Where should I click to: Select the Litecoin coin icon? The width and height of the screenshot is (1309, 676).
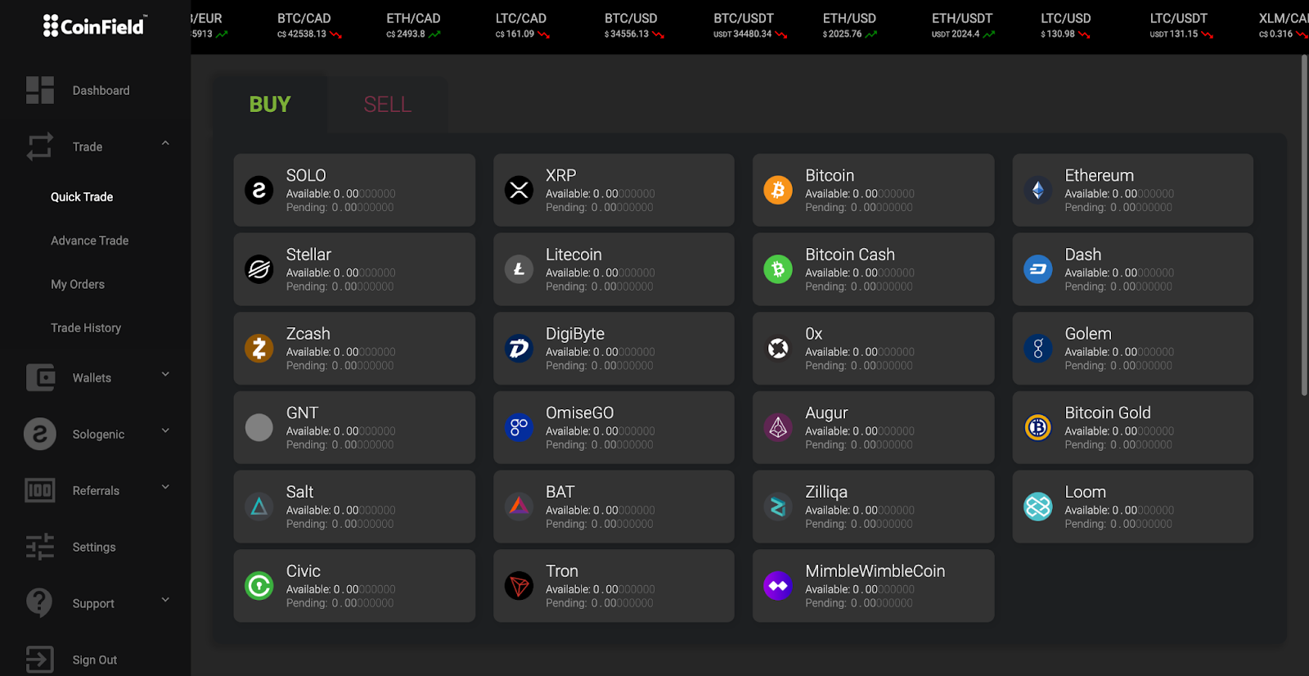[519, 269]
